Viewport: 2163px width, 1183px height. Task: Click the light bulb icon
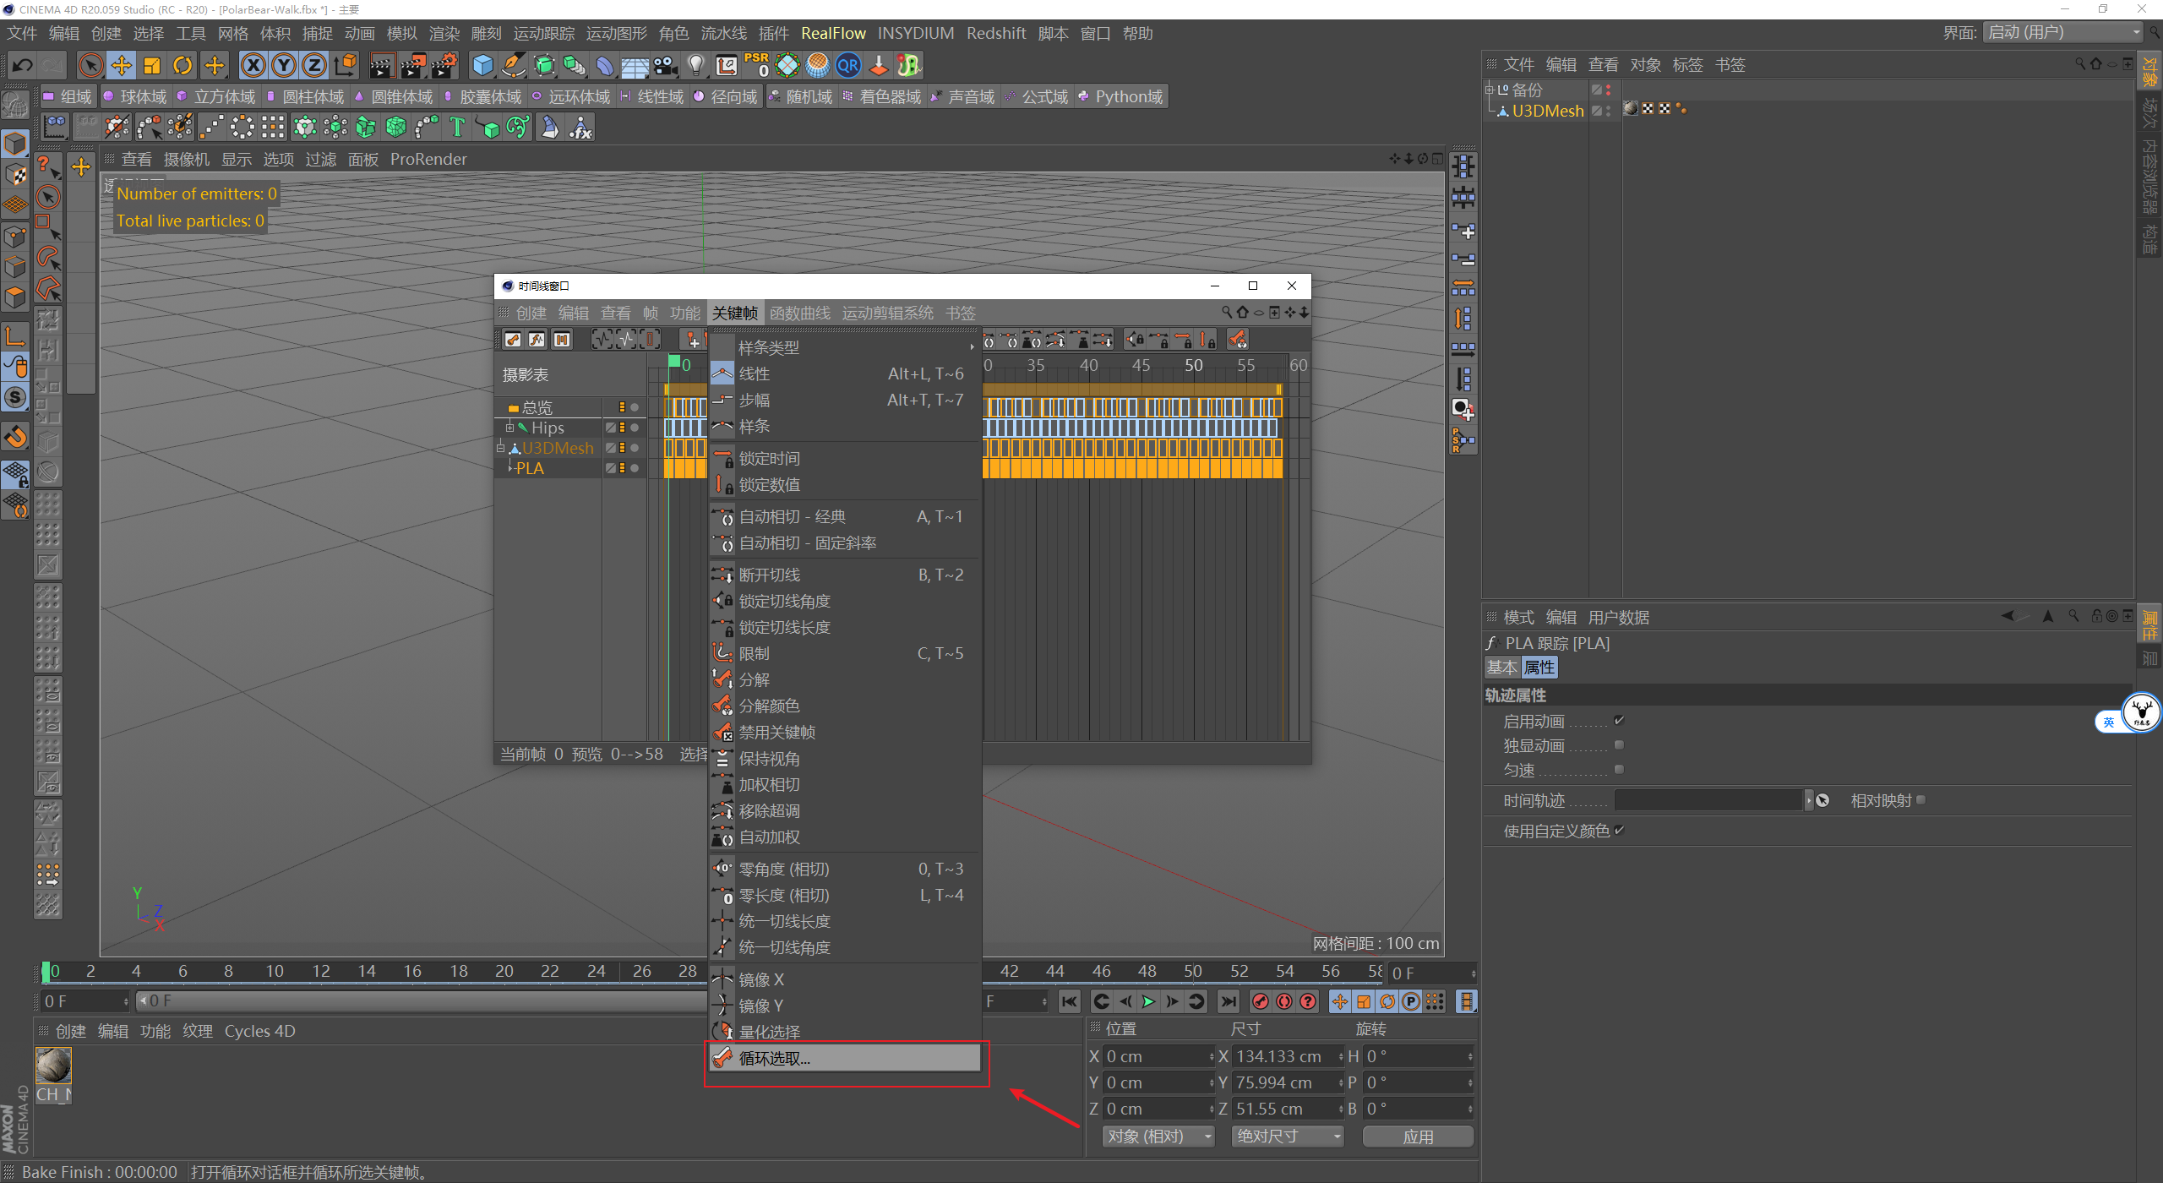[695, 65]
